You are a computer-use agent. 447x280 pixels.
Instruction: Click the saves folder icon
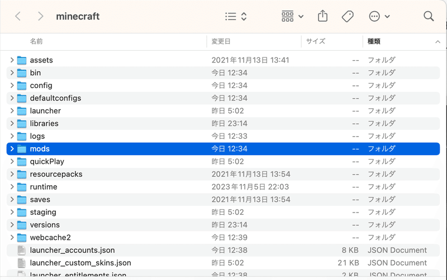point(22,200)
